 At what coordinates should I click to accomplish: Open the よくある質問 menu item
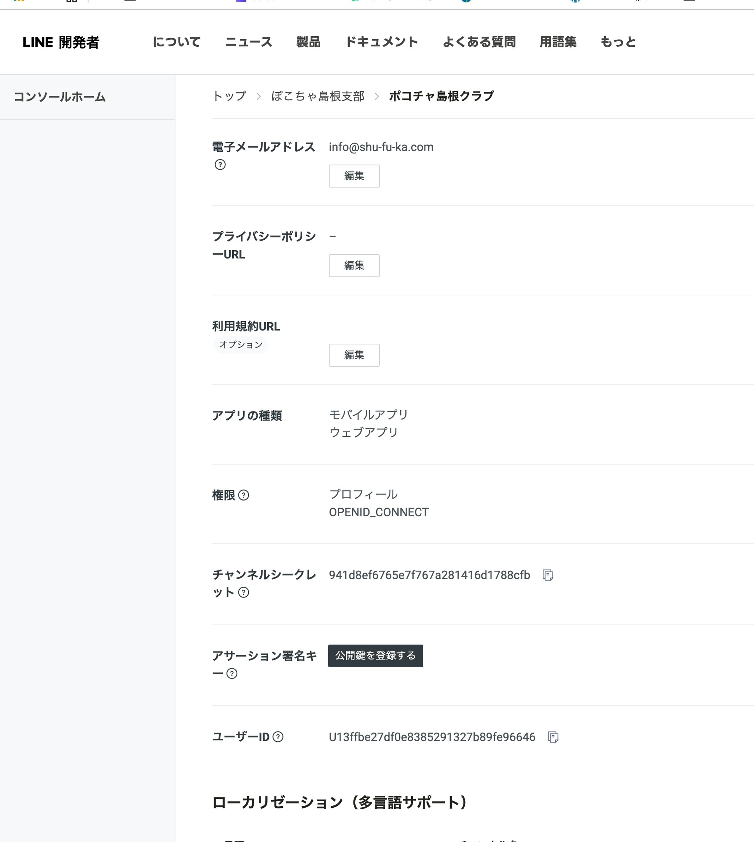point(479,42)
